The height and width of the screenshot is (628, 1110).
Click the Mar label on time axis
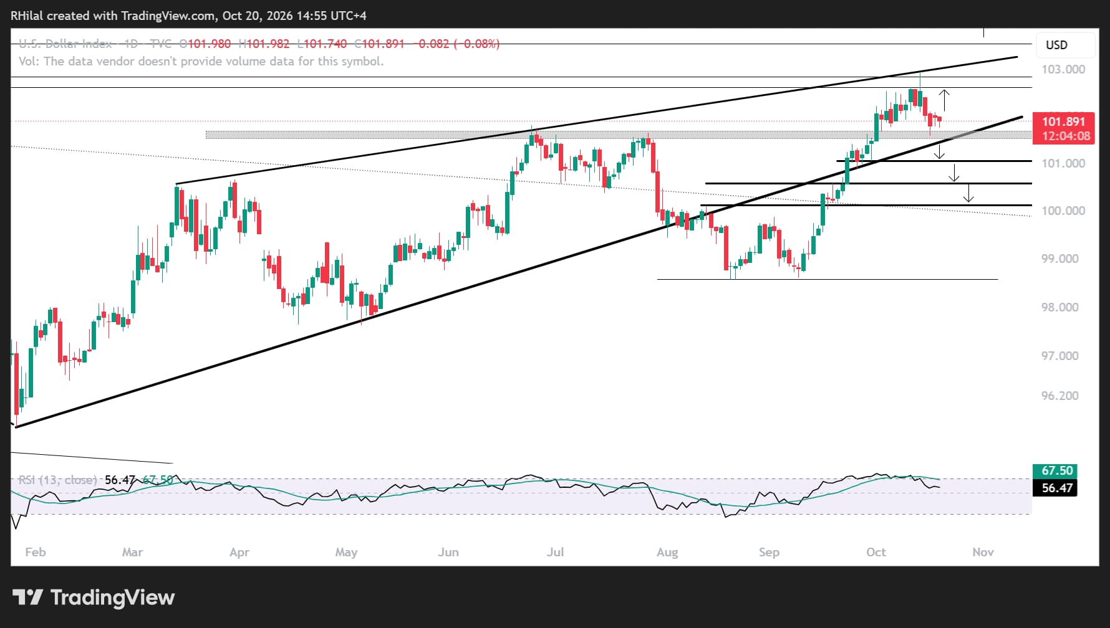click(132, 552)
